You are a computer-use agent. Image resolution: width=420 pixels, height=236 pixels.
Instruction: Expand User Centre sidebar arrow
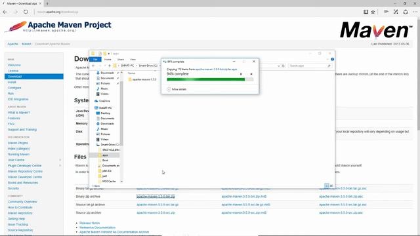[60, 160]
